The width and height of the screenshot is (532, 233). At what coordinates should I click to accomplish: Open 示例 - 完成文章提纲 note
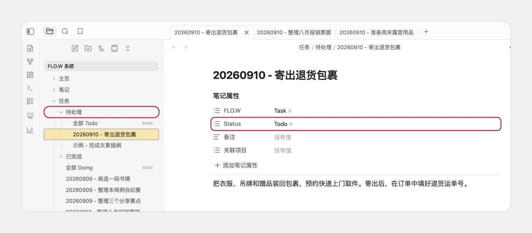coord(97,146)
